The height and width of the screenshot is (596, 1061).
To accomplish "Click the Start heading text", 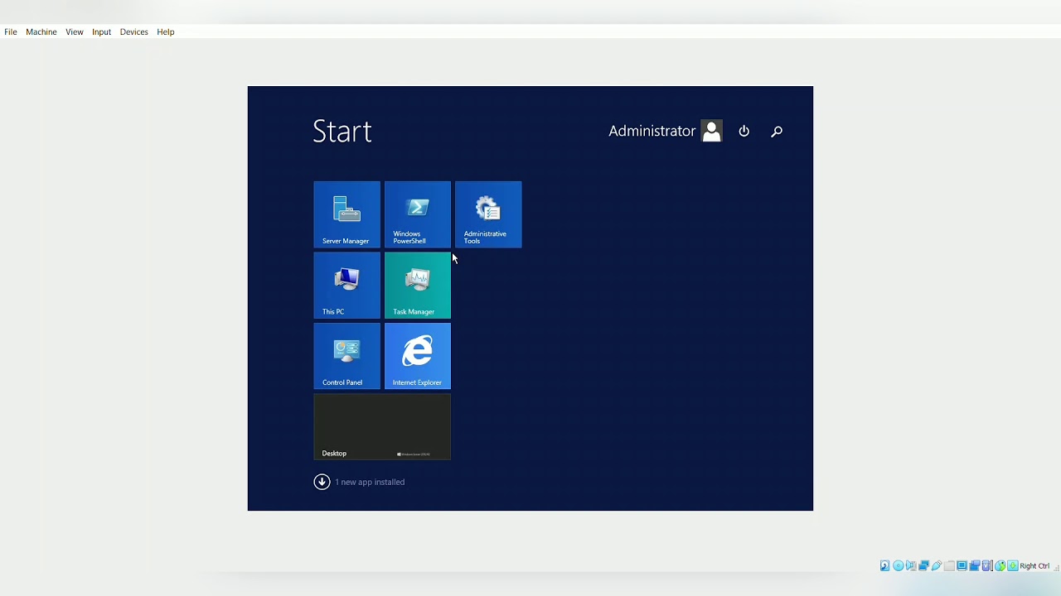I will 342,132.
